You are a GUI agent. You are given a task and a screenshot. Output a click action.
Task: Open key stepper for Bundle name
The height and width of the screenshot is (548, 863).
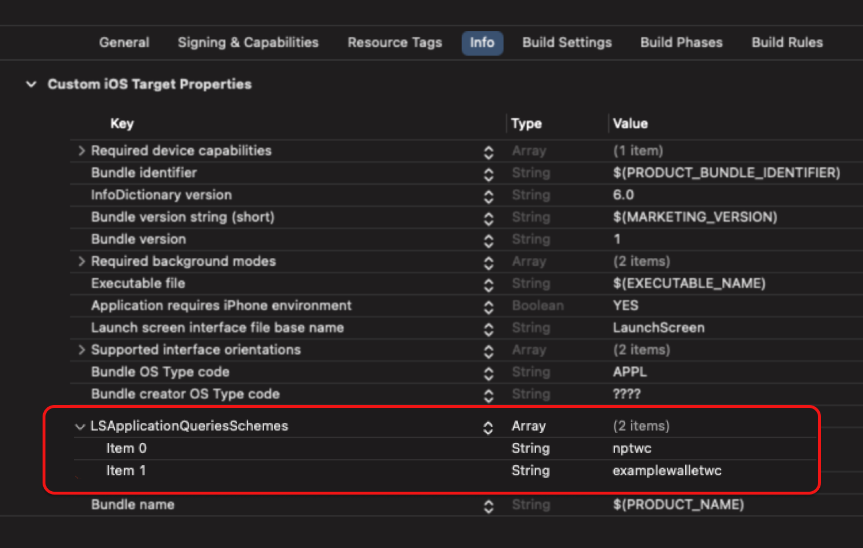(488, 505)
